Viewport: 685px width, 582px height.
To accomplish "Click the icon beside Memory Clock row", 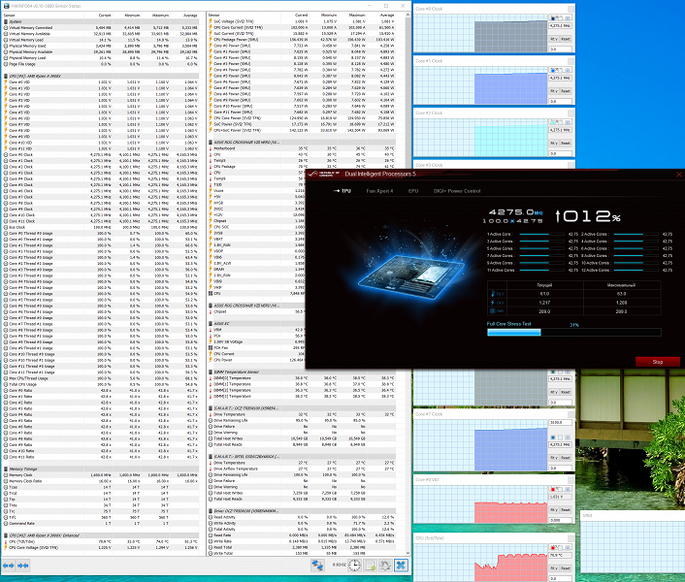I will pos(6,475).
